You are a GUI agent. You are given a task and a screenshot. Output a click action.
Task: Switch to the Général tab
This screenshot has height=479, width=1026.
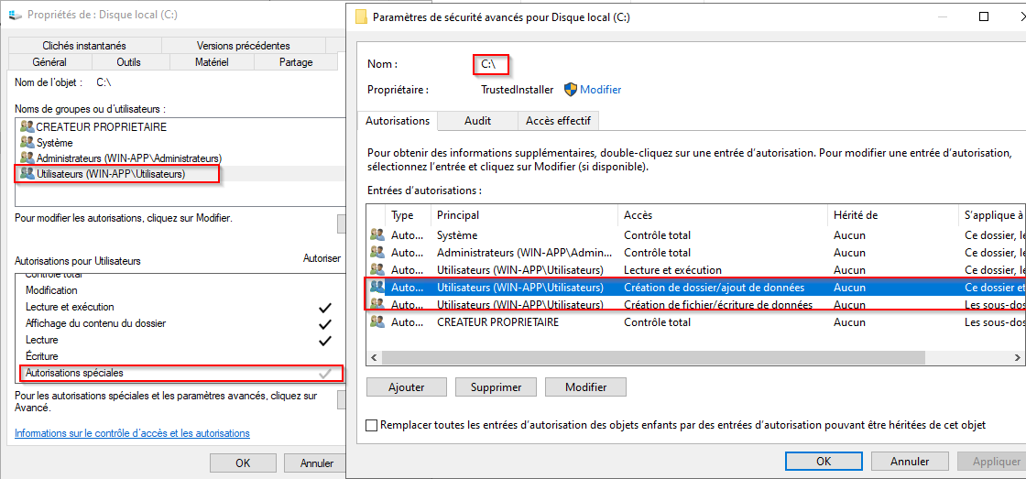point(49,62)
